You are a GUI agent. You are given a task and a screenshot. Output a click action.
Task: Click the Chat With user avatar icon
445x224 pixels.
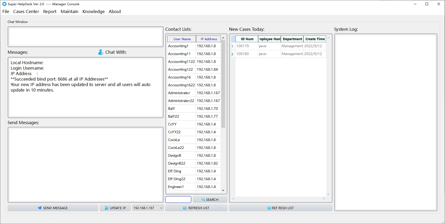point(100,52)
